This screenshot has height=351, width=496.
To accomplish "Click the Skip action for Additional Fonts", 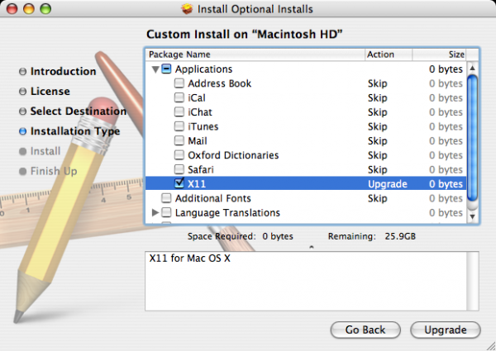I will point(378,198).
